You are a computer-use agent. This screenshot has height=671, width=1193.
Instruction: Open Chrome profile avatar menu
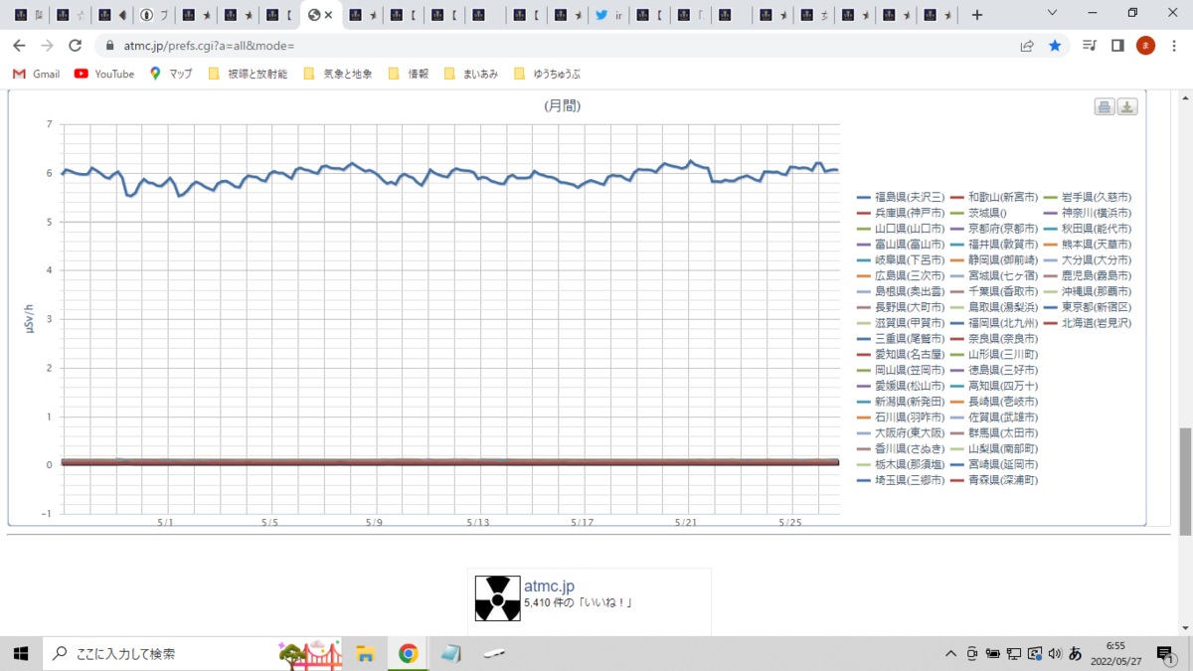(1145, 46)
